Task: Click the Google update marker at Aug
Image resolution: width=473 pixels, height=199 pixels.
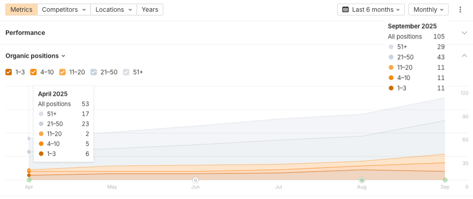Action: click(362, 180)
